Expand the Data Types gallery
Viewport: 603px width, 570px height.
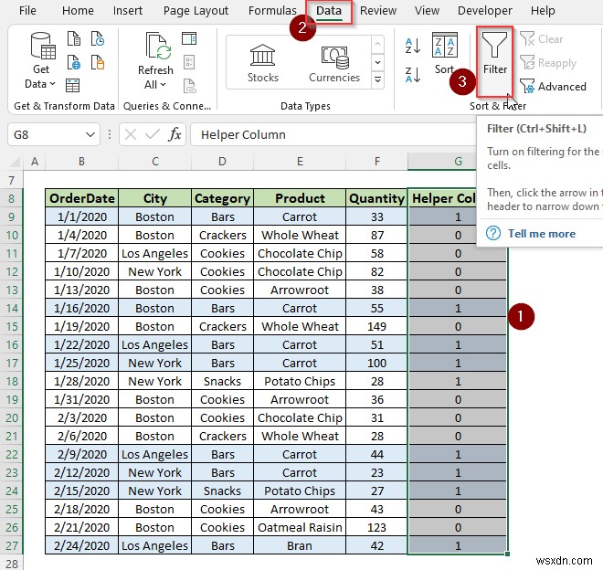(378, 80)
